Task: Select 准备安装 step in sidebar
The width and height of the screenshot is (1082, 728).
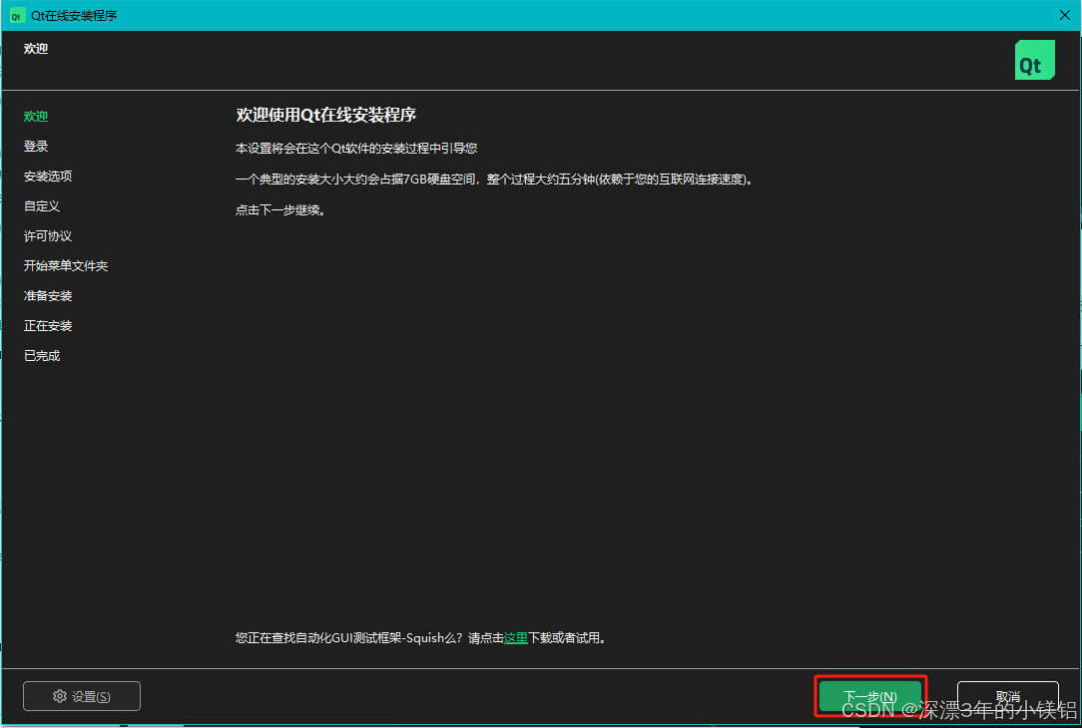Action: [48, 296]
